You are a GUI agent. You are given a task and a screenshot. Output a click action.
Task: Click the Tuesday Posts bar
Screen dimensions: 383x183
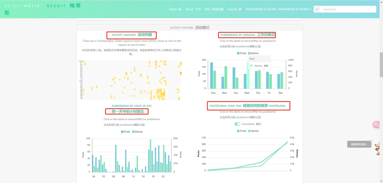[234, 78]
